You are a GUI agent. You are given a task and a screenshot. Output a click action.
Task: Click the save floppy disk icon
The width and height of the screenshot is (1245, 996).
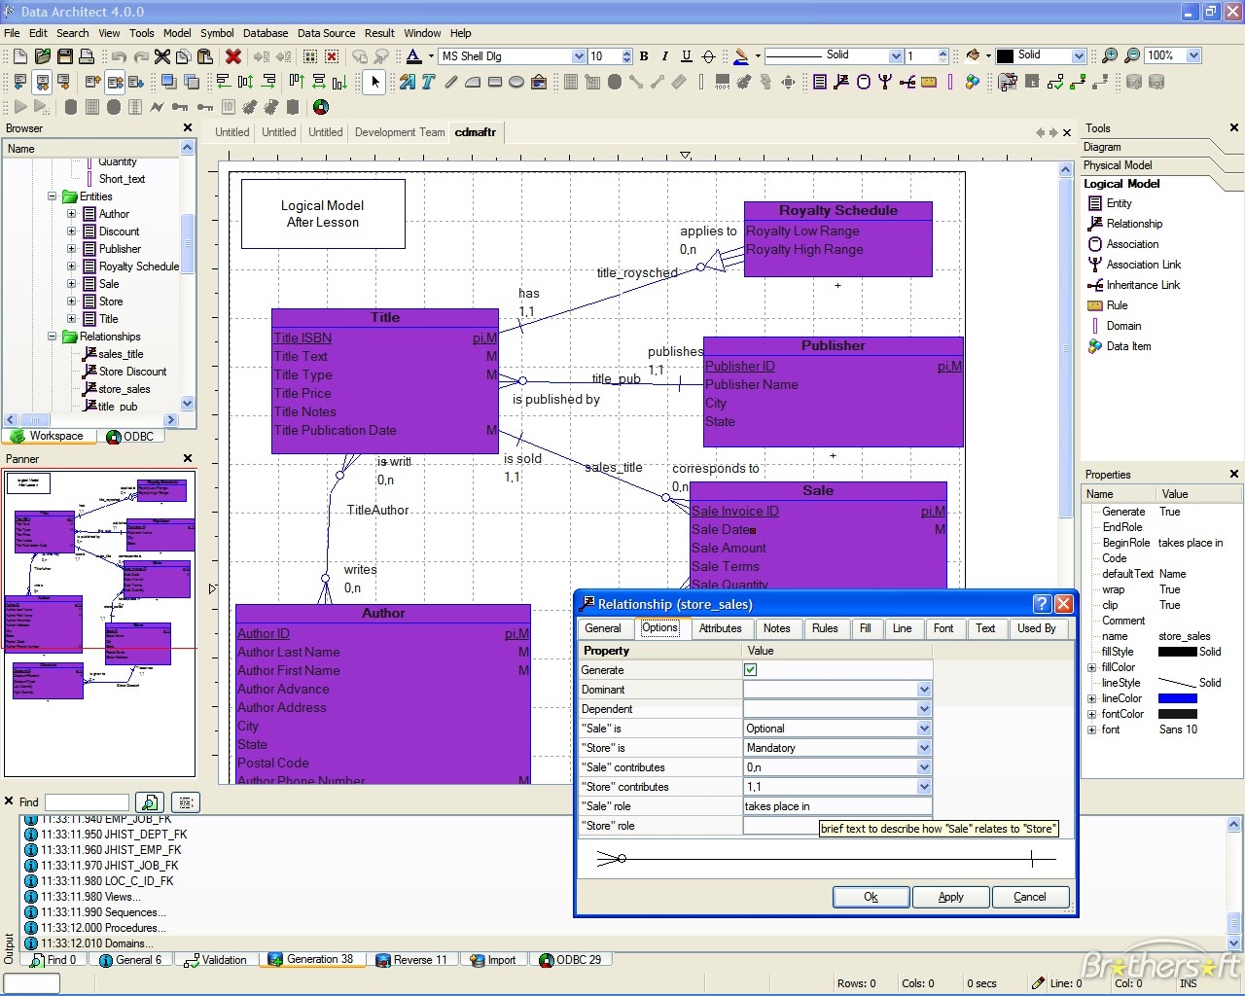coord(64,56)
